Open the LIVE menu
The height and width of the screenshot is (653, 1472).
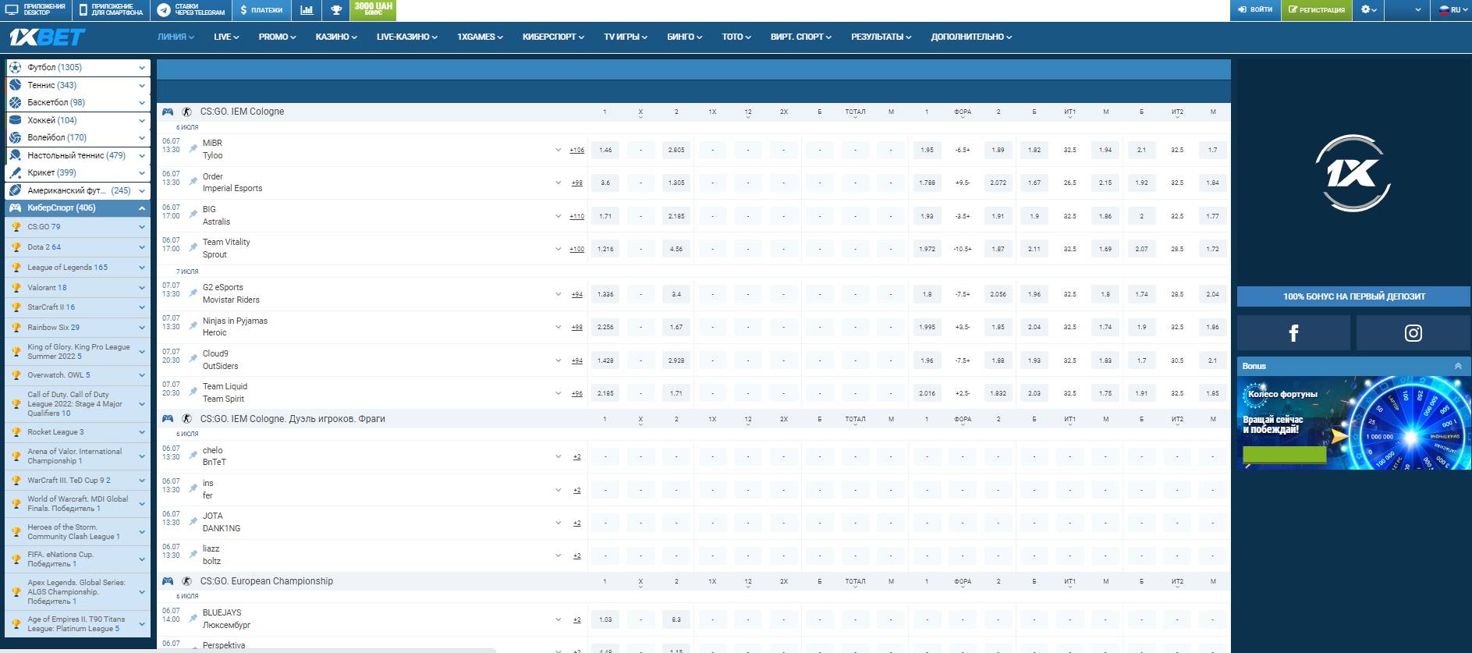(x=226, y=37)
